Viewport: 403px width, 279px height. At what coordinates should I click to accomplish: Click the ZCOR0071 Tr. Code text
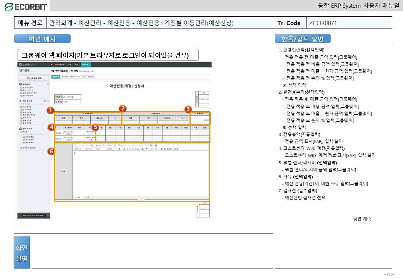tap(323, 23)
